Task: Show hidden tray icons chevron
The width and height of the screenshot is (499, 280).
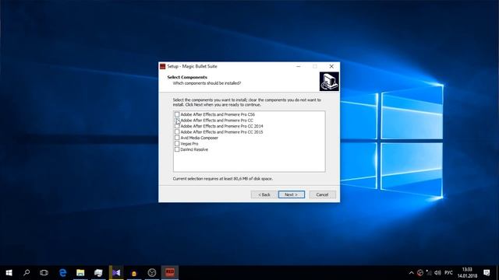Action: (x=411, y=273)
